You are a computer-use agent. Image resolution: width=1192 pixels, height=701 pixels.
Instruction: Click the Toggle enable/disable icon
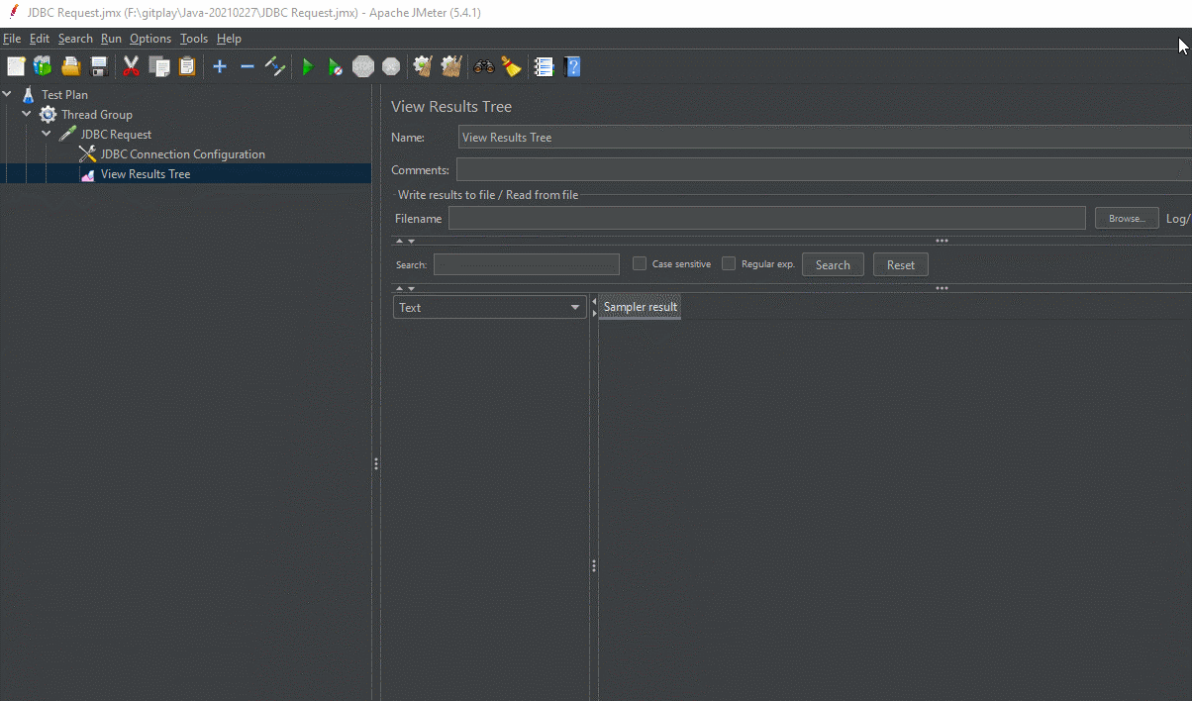coord(275,66)
